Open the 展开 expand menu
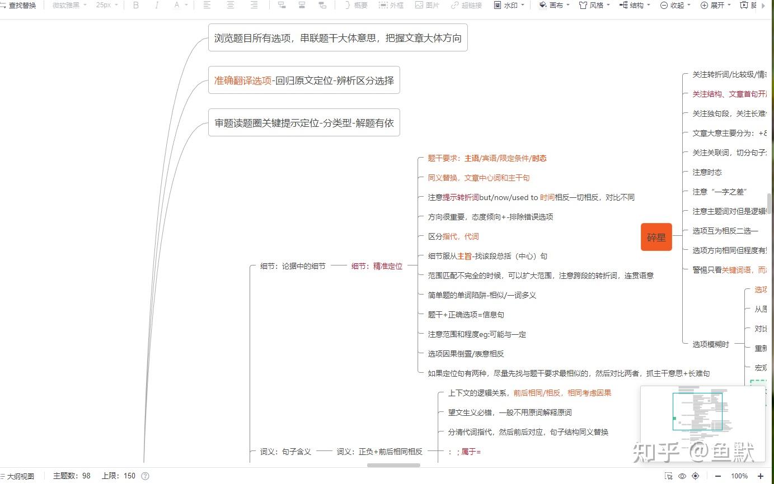The height and width of the screenshot is (484, 774). (715, 5)
